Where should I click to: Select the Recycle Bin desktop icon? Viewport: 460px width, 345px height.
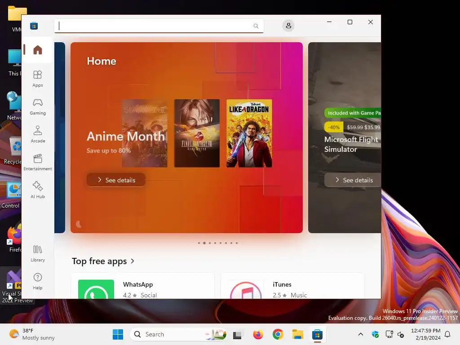12,151
